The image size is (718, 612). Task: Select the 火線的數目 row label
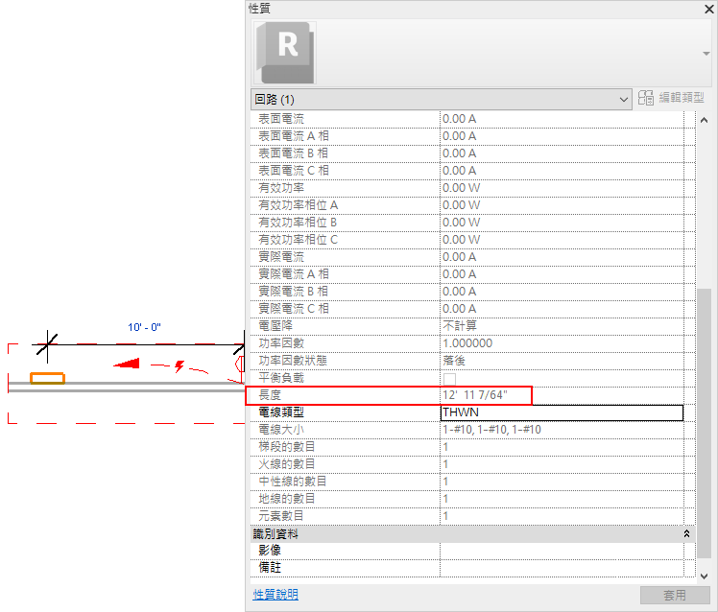(287, 464)
